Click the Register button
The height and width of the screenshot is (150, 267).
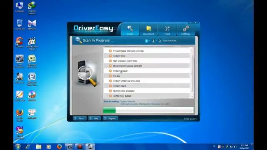click(110, 118)
